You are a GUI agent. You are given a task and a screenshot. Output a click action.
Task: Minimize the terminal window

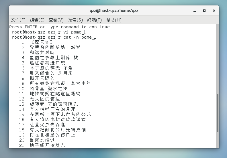point(195,11)
